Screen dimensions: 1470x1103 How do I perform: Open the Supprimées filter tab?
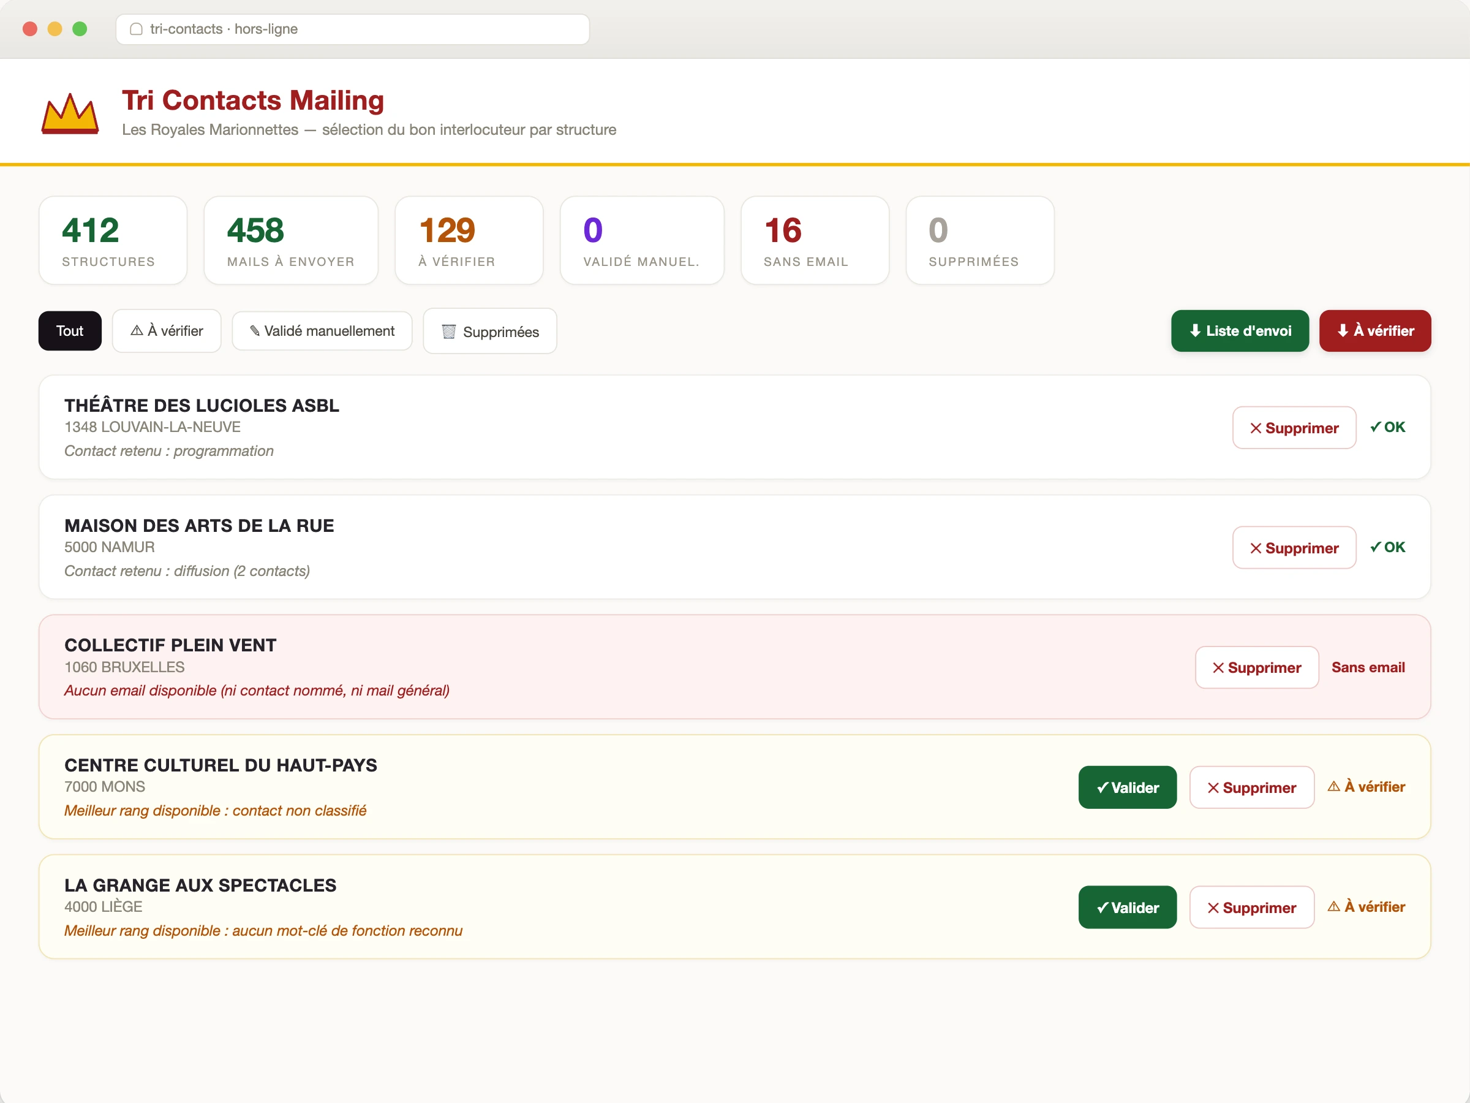pos(491,331)
